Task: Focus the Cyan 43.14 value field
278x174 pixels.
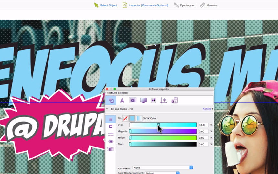Action: (203, 125)
